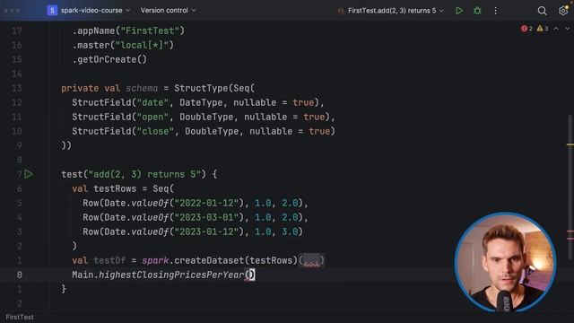The height and width of the screenshot is (323, 574).
Task: Show errors indicator in editor
Action: point(526,29)
